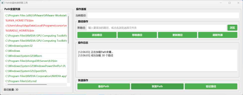243x95 pixels.
Task: Click the 正在加载Path变量 log line
Action: [x=96, y=52]
